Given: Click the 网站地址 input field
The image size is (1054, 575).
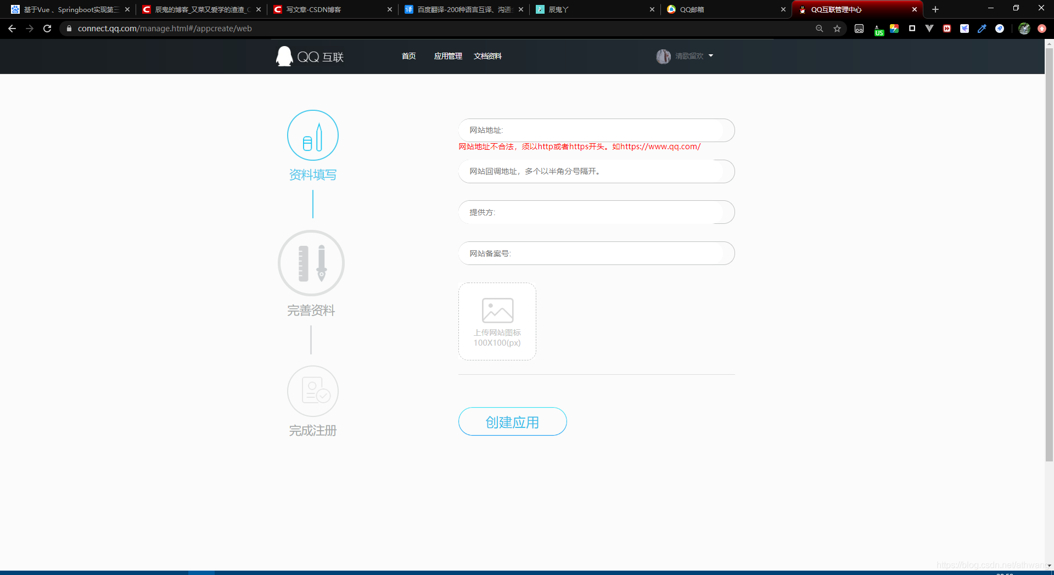Looking at the screenshot, I should point(596,130).
